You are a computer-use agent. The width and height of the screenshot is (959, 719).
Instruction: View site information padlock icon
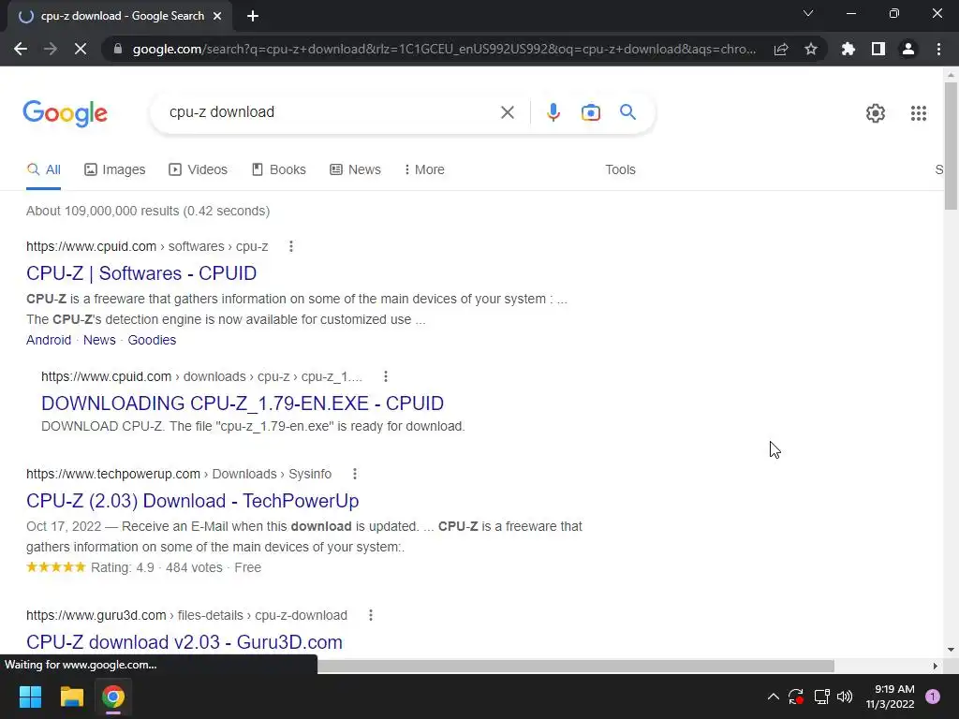[x=118, y=49]
